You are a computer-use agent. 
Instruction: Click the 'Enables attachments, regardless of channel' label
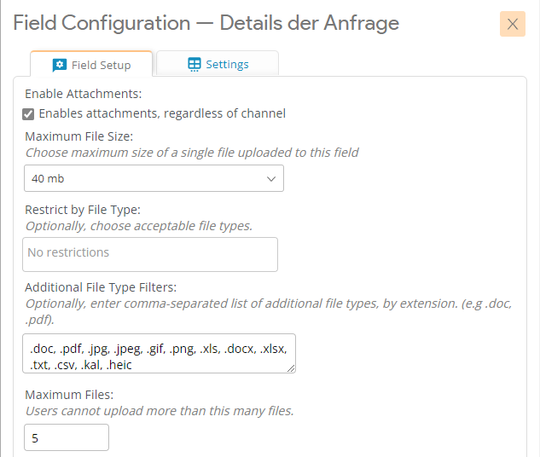pyautogui.click(x=162, y=113)
